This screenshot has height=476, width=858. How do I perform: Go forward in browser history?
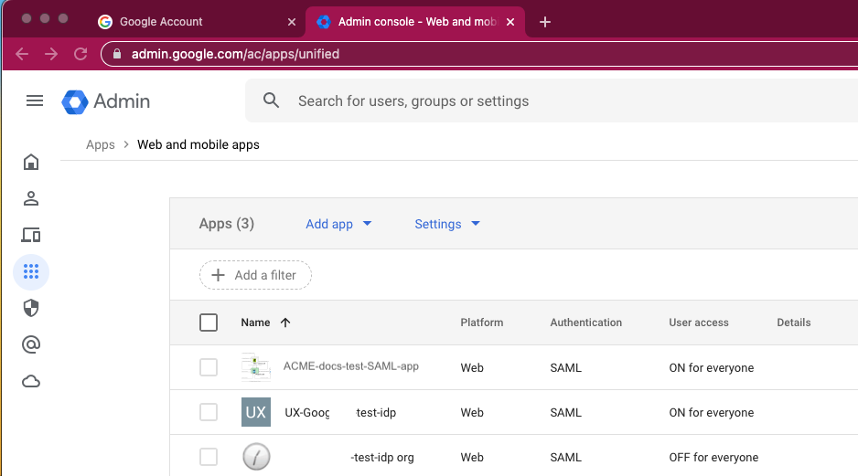pyautogui.click(x=51, y=54)
